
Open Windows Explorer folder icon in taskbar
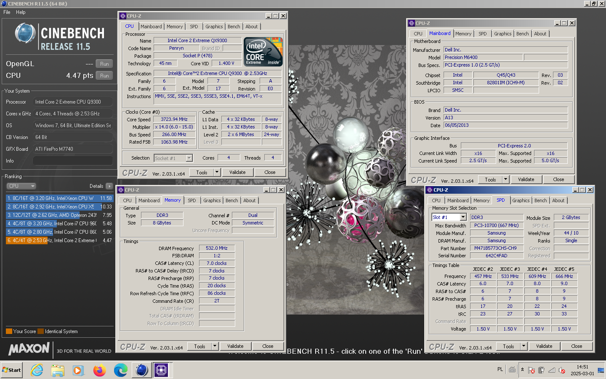[x=58, y=371]
